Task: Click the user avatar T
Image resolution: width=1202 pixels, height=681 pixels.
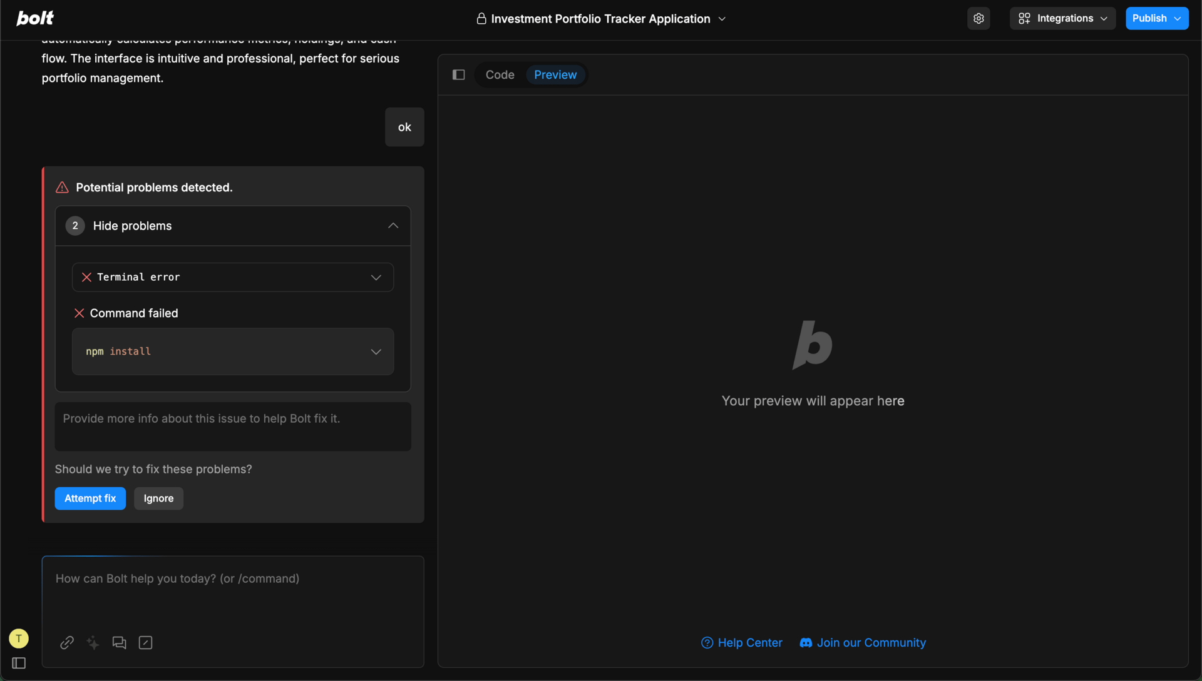Action: coord(19,638)
